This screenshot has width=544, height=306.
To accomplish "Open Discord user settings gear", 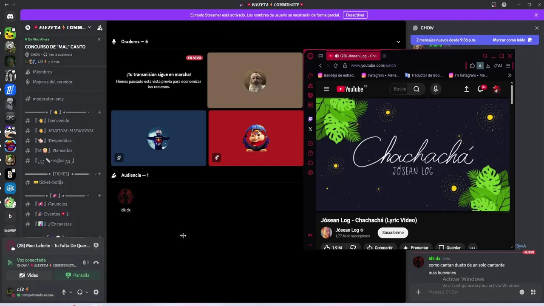I will click(96, 292).
